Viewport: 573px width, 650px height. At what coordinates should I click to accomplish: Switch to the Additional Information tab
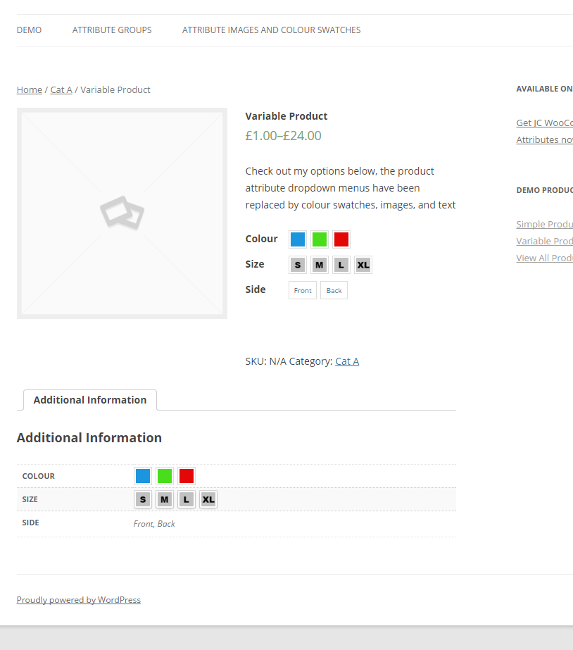tap(90, 400)
